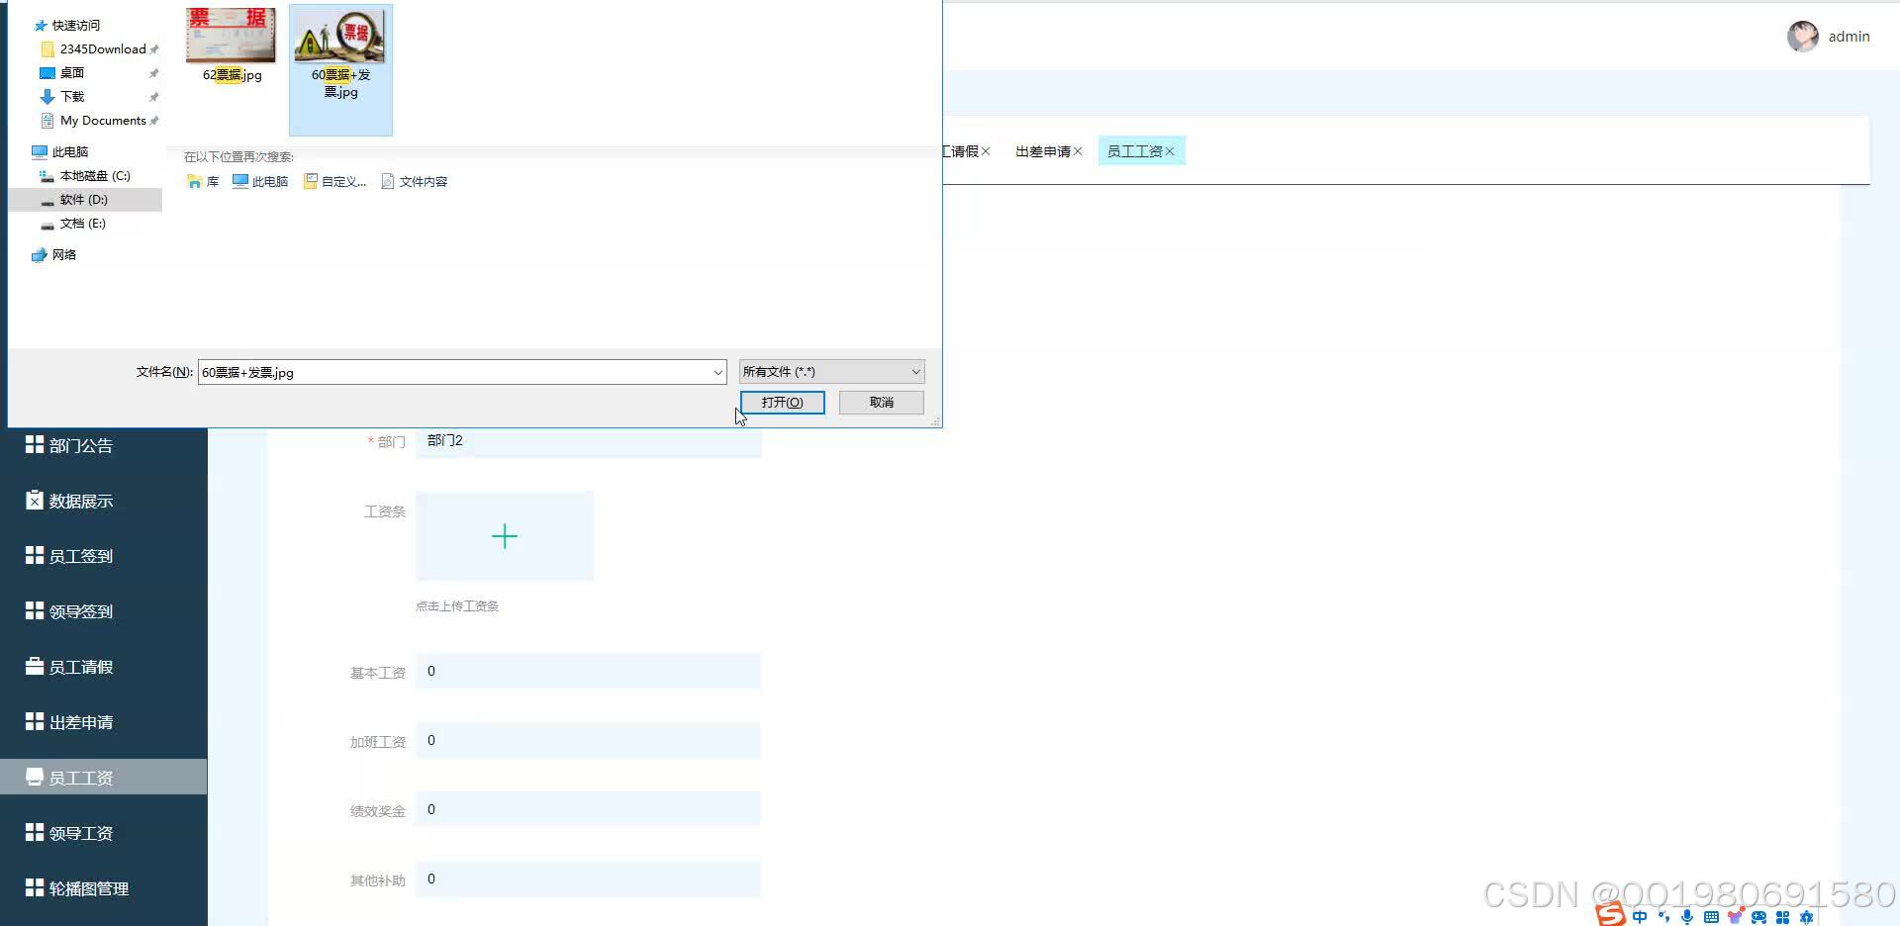The width and height of the screenshot is (1900, 926).
Task: Open 员工工资 in the sidebar menu
Action: click(104, 777)
